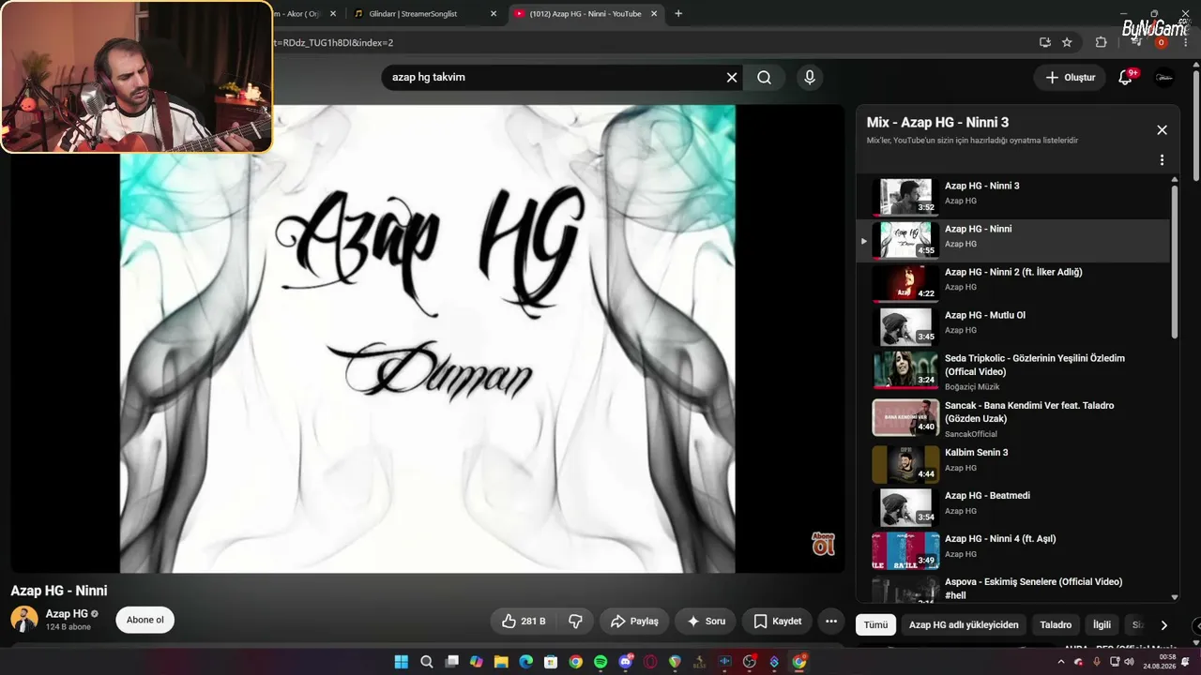The height and width of the screenshot is (675, 1201).
Task: Open Chrome media controls icon
Action: click(1136, 42)
